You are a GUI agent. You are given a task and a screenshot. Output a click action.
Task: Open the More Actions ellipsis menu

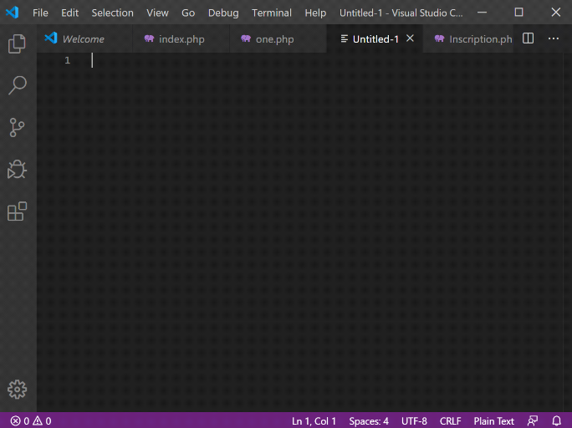[x=554, y=38]
